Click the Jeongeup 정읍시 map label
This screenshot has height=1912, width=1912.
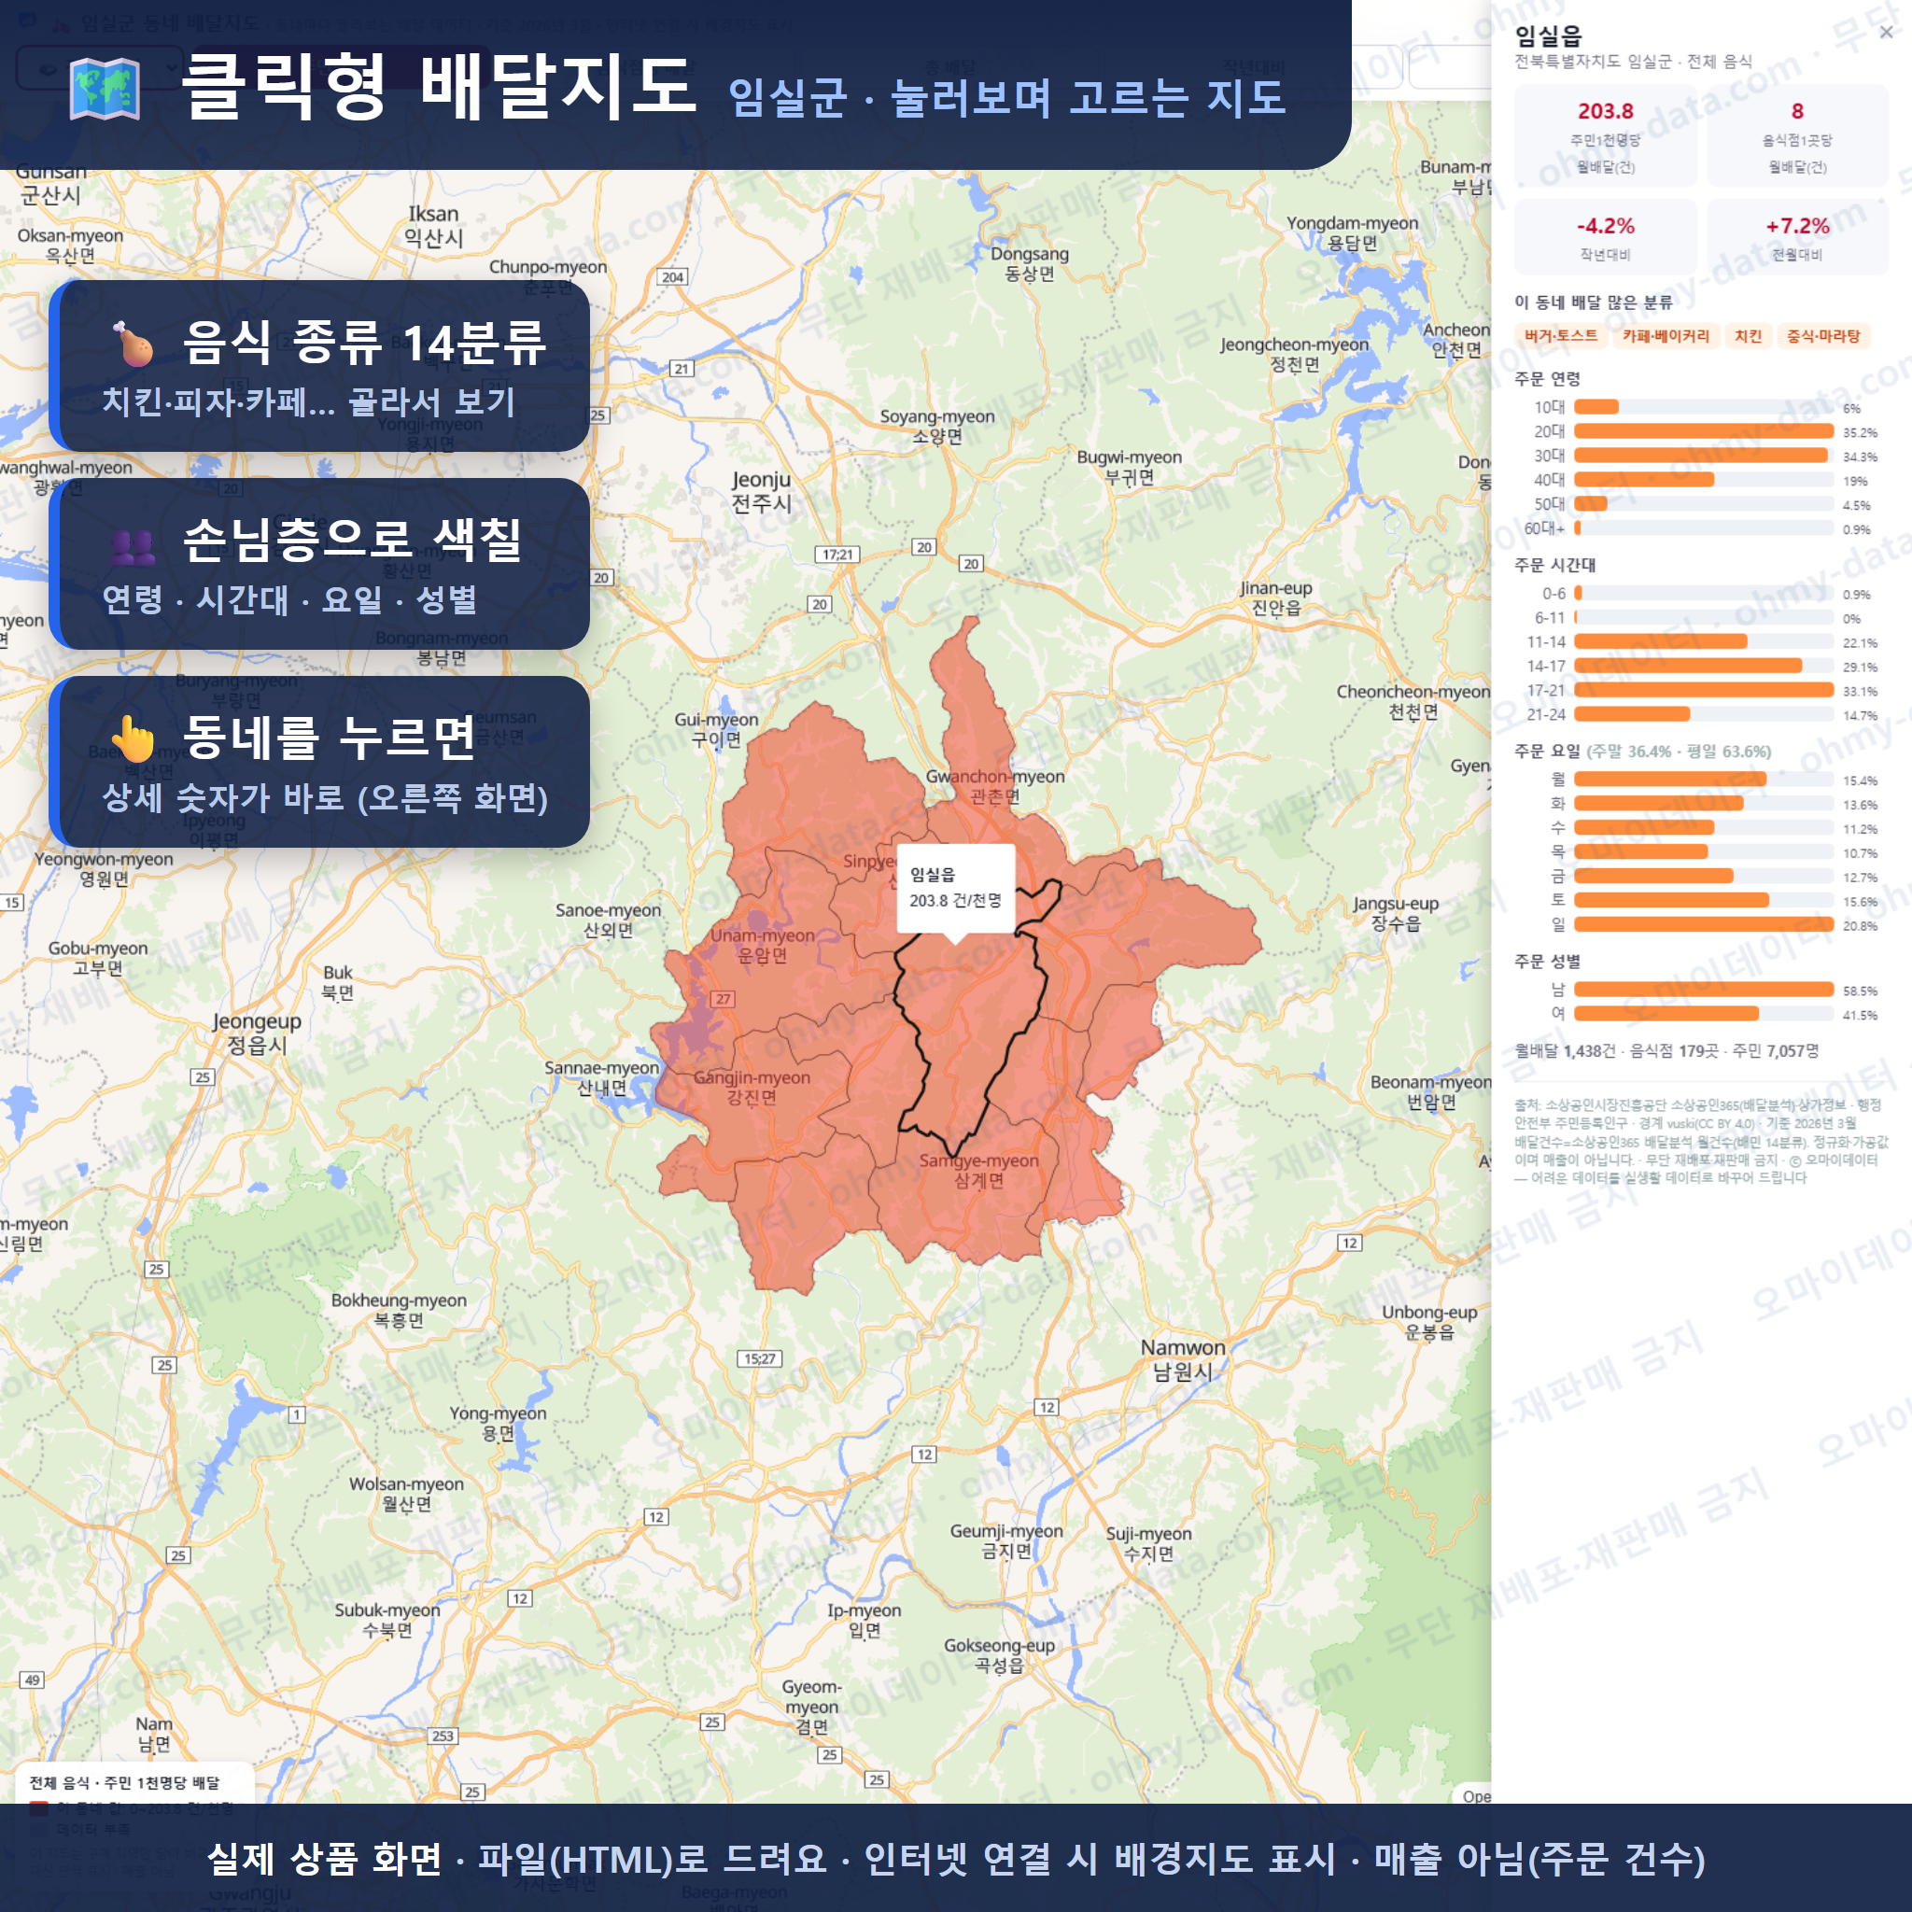tap(258, 1033)
